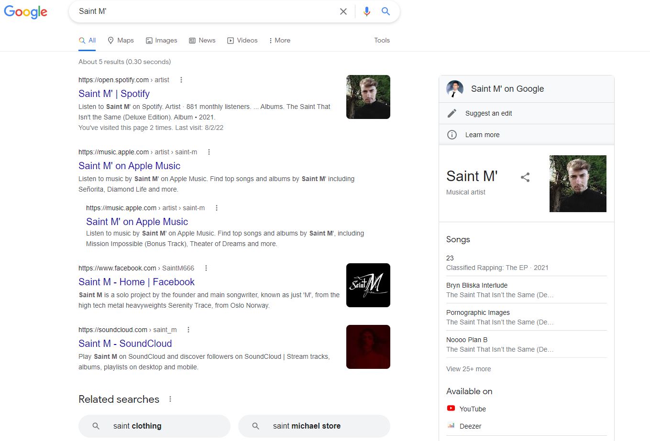Open three-dot menu for the Spotify result

(x=181, y=80)
